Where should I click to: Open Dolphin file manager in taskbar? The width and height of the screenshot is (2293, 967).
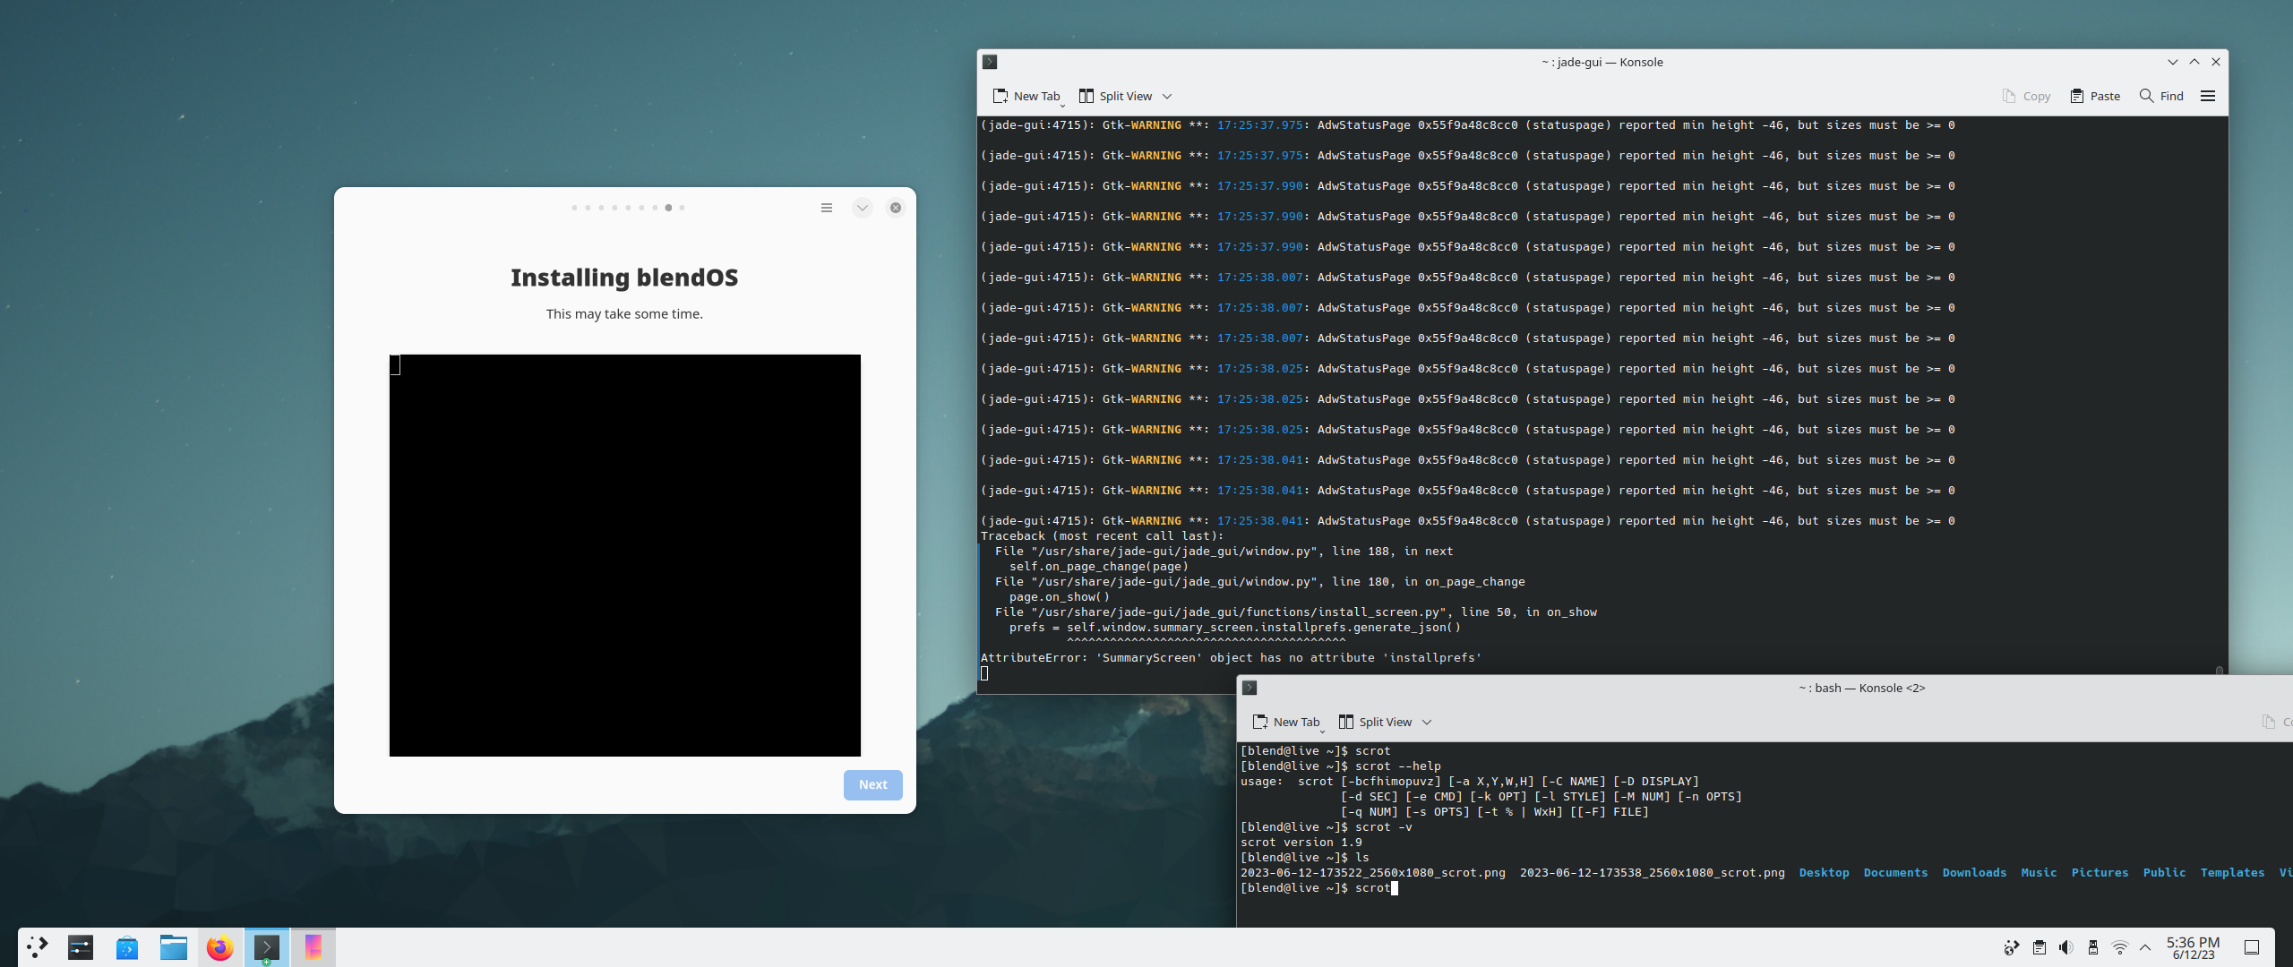coord(173,947)
